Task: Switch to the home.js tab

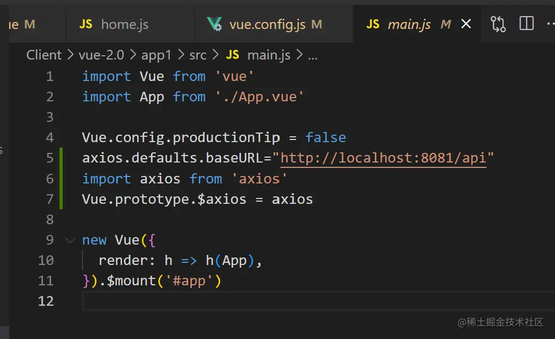Action: click(130, 24)
